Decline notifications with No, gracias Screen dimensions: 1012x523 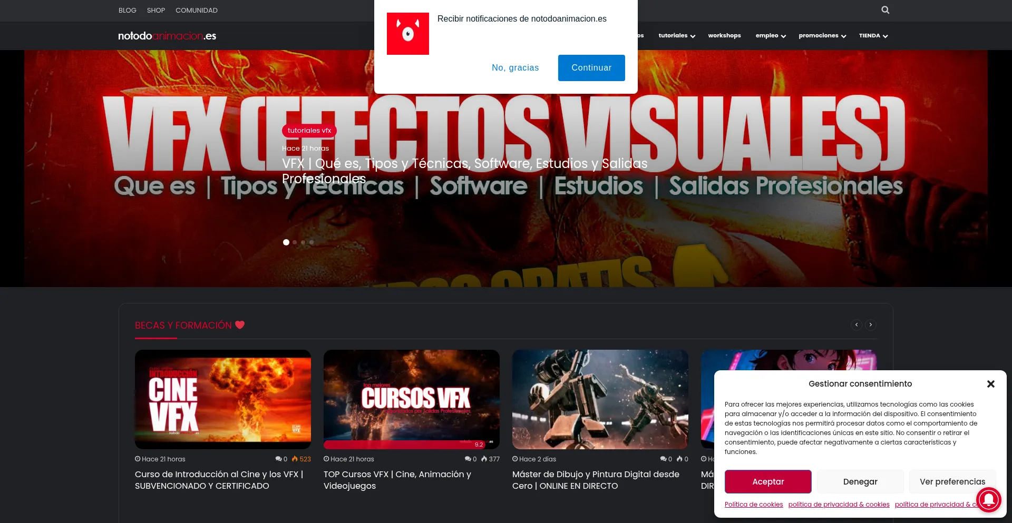[x=515, y=68]
